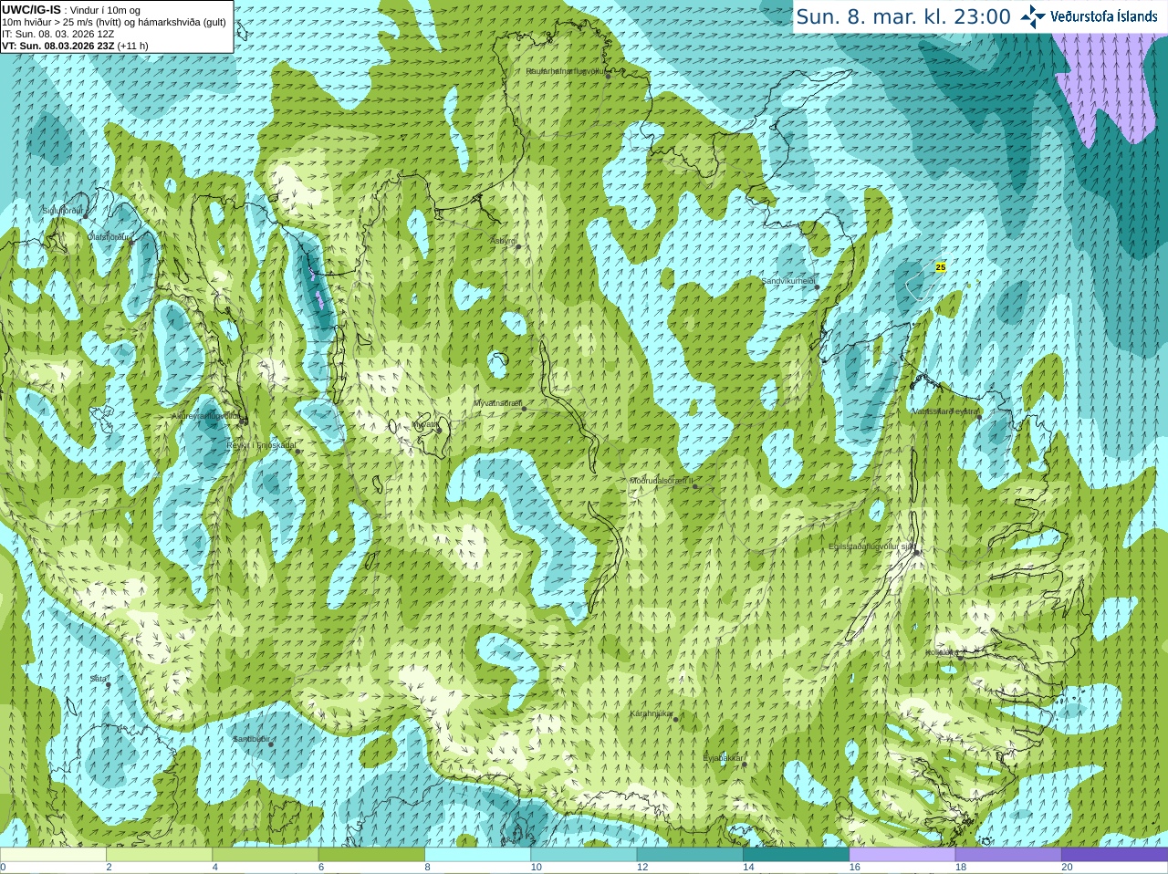Viewport: 1168px width, 874px height.
Task: Click the 'IT: Sun. 08. 03. 2026 12Z' line
Action: point(57,34)
